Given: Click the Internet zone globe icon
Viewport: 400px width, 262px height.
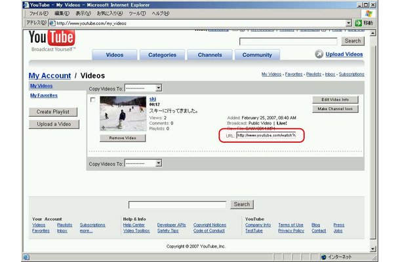Looking at the screenshot, I should click(323, 257).
